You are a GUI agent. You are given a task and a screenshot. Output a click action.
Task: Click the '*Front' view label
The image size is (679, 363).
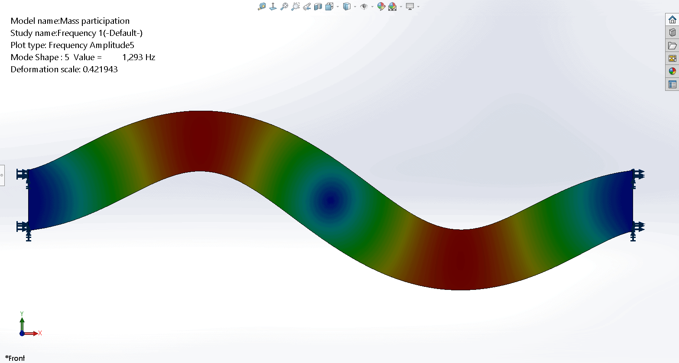pyautogui.click(x=15, y=358)
